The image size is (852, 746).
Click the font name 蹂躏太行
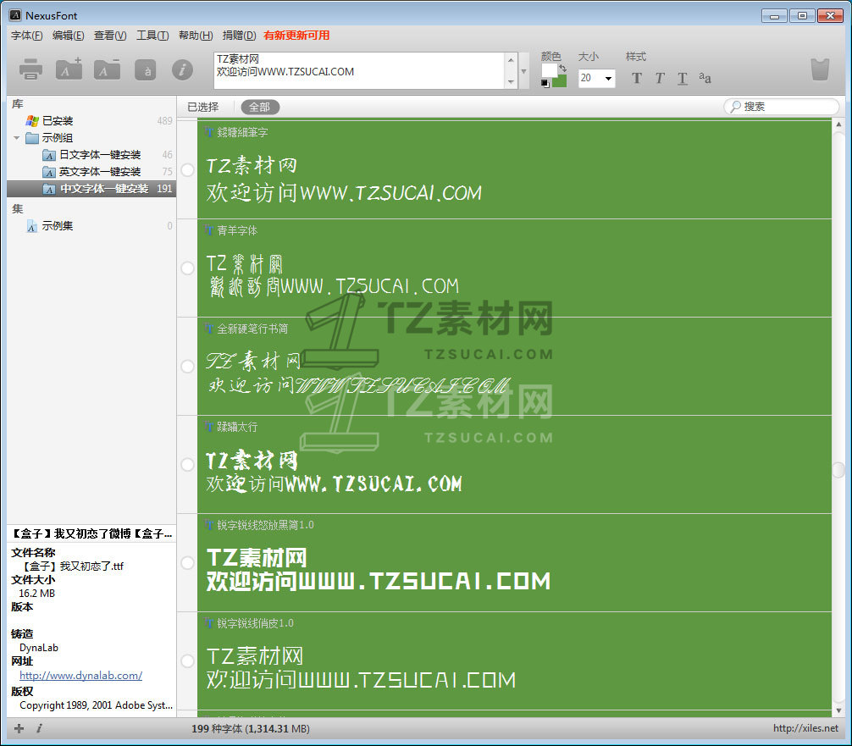pos(237,427)
